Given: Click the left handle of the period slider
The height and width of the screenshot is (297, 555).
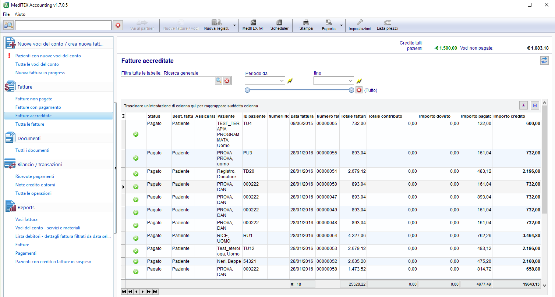Looking at the screenshot, I should (x=247, y=90).
